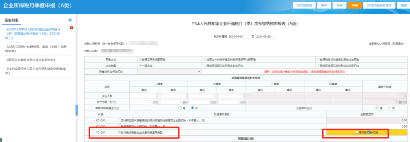Click the red notification badge on A200000 report
This screenshot has height=142, width=410.
[x=71, y=28]
